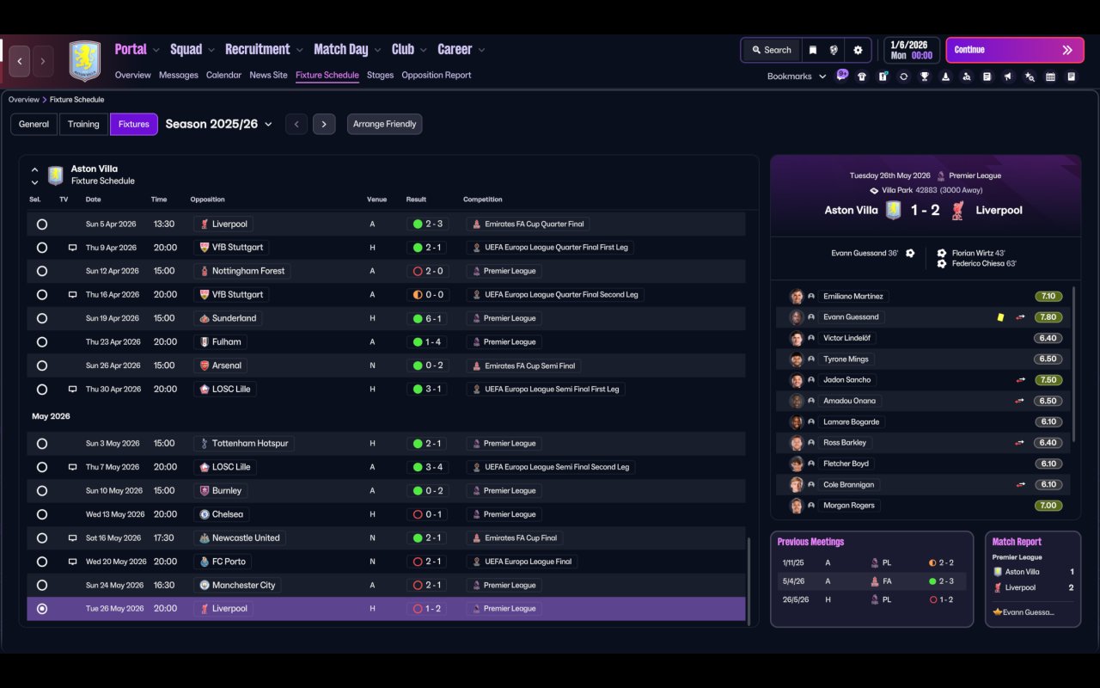Open the 9+ messages speech bubble icon

click(x=842, y=75)
